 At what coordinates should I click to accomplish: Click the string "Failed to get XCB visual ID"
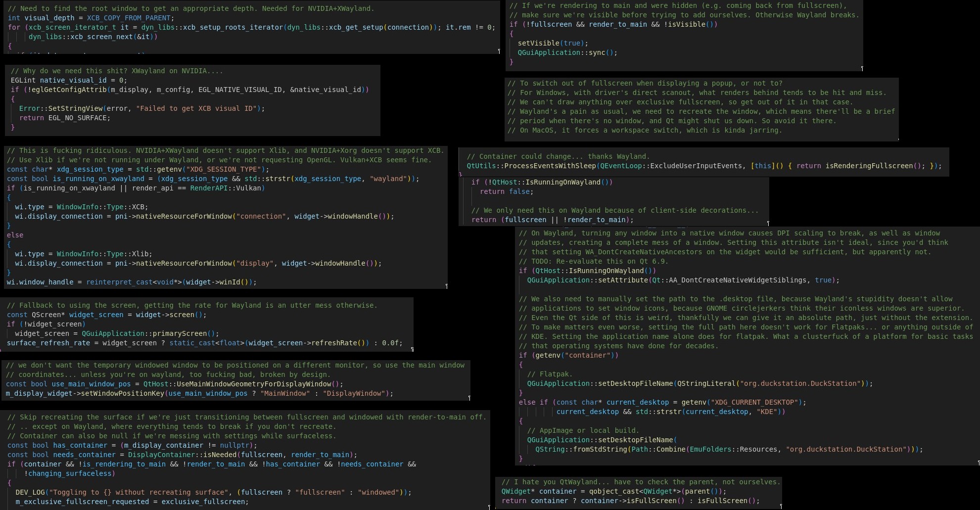click(196, 108)
